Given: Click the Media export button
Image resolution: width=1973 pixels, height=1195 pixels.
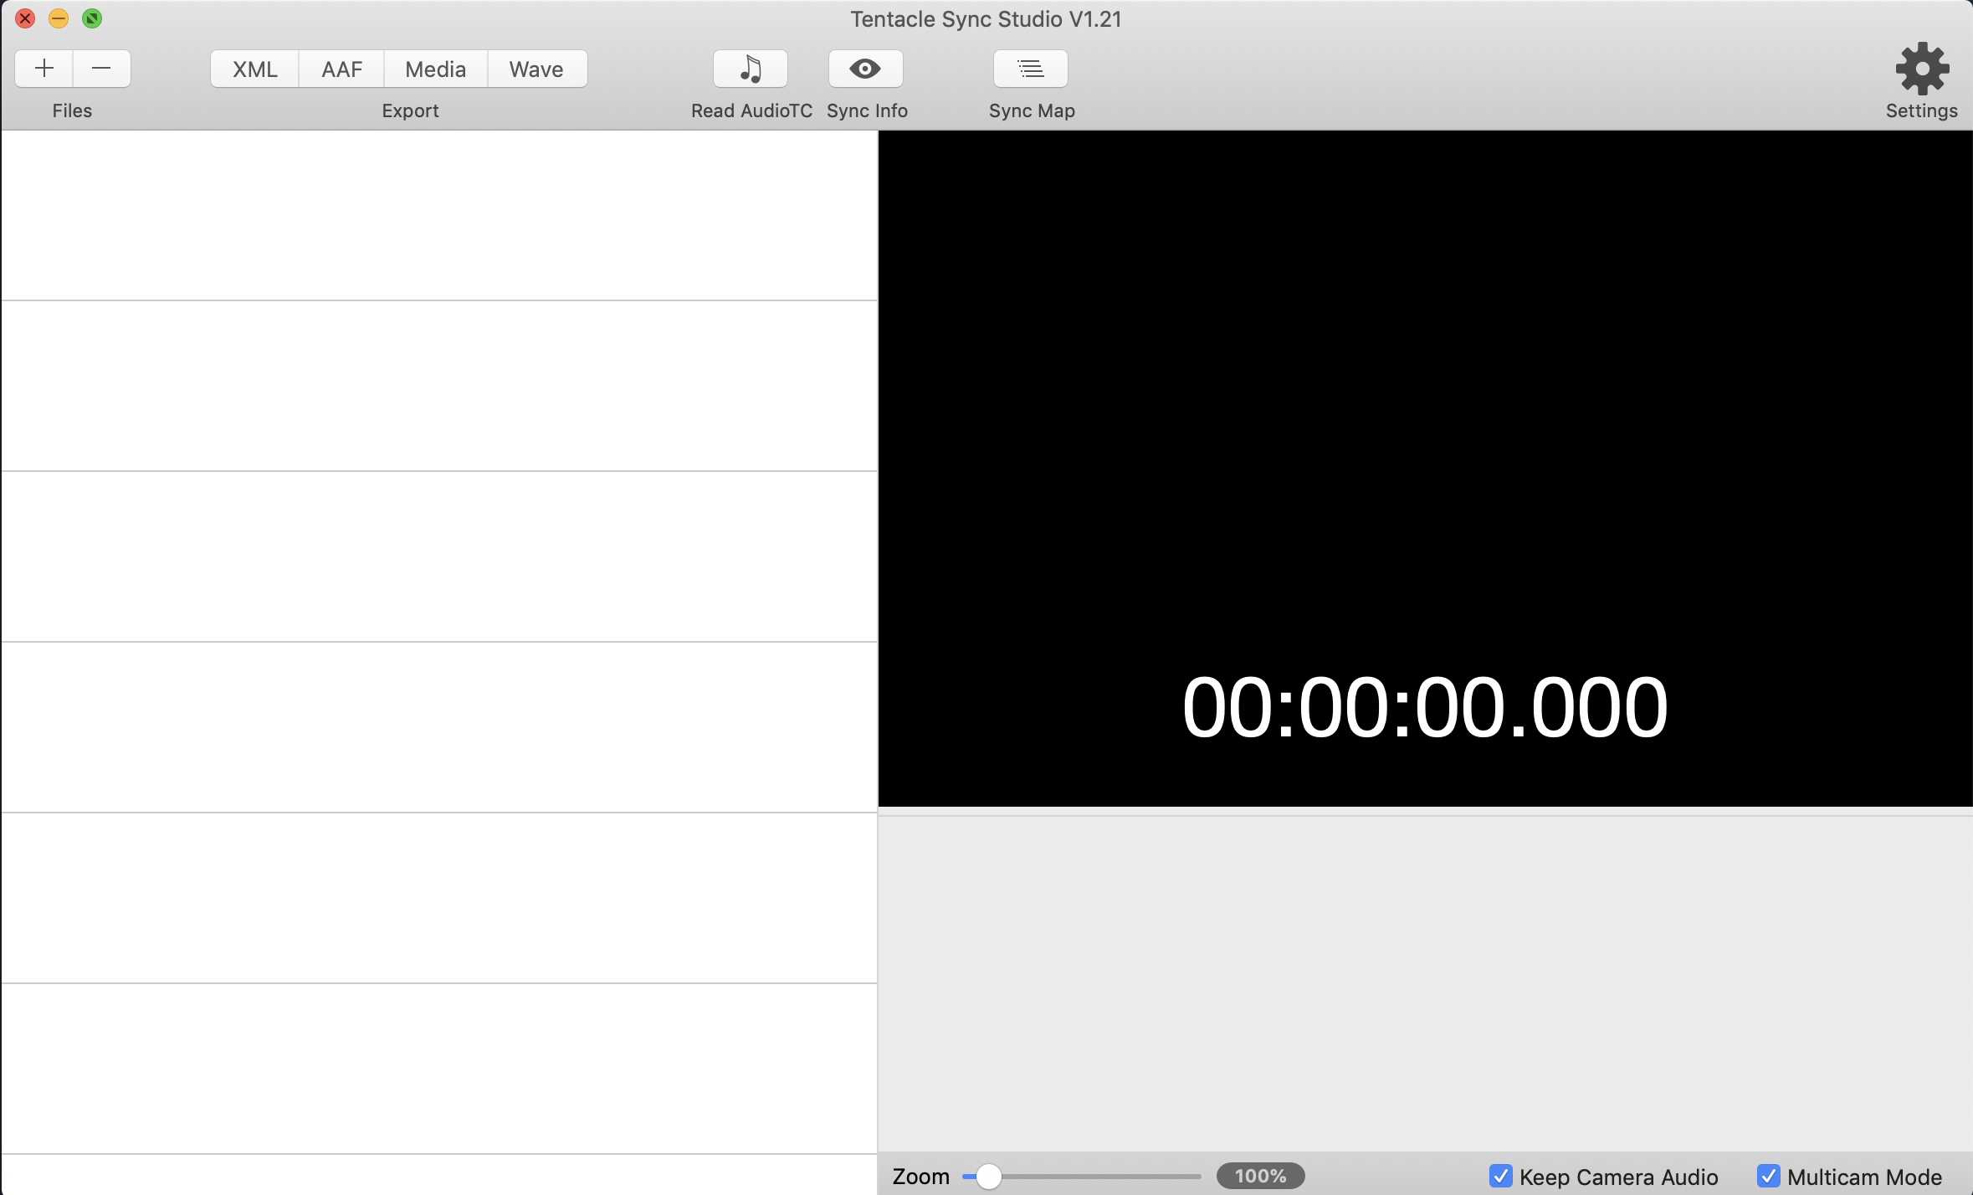Looking at the screenshot, I should click(435, 69).
